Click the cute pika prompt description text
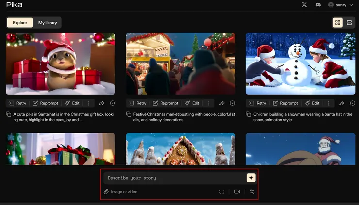 click(x=64, y=117)
